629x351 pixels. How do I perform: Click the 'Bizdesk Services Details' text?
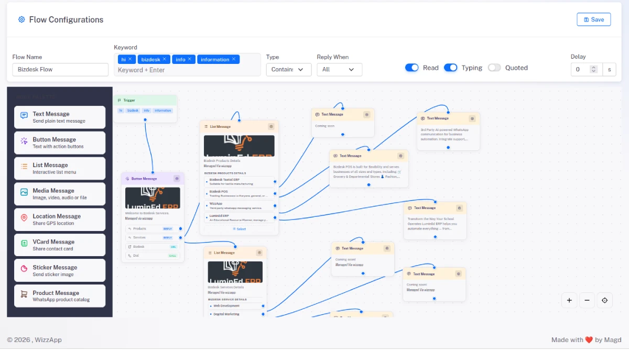(x=226, y=287)
